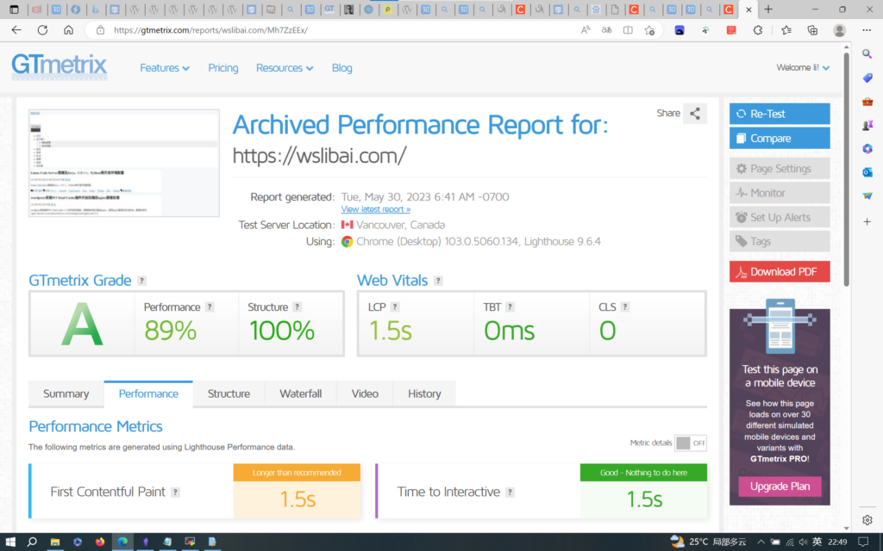Click the View latest report link

[x=376, y=209]
